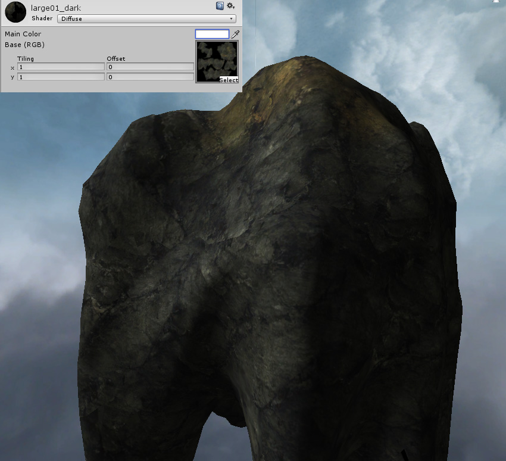
Task: Click the white arrow icon at top right
Action: [x=496, y=3]
